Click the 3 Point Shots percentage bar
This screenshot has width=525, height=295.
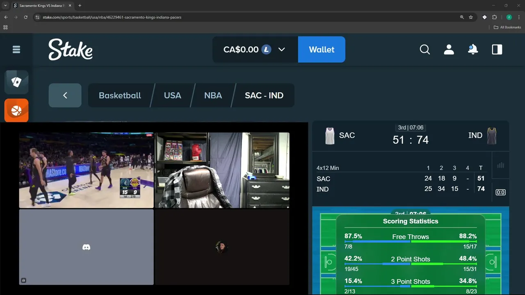click(411, 286)
